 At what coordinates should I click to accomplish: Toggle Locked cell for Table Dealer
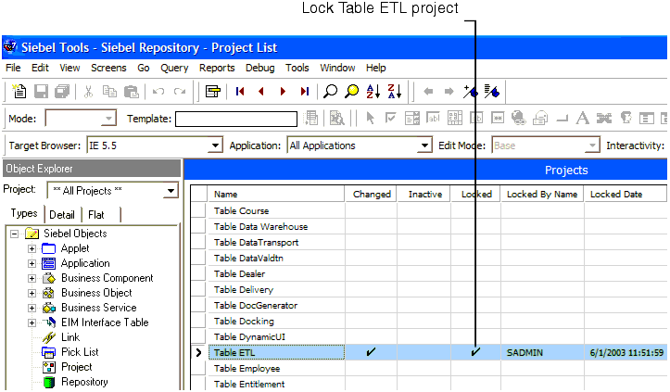point(475,273)
